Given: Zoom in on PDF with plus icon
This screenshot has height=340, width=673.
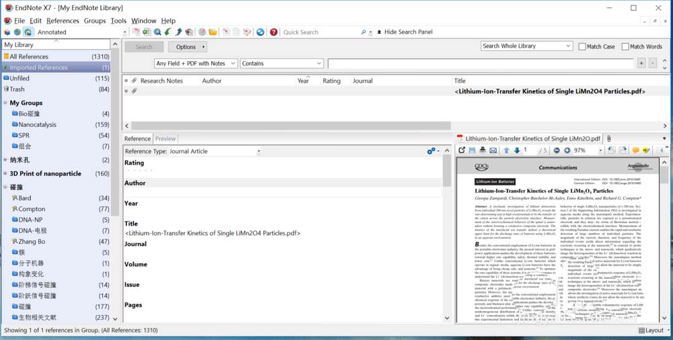Looking at the screenshot, I should click(567, 151).
